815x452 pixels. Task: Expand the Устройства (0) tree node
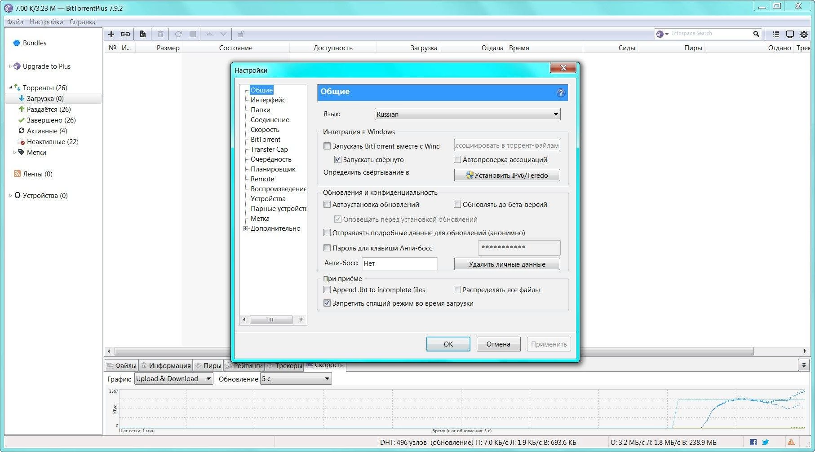click(10, 196)
